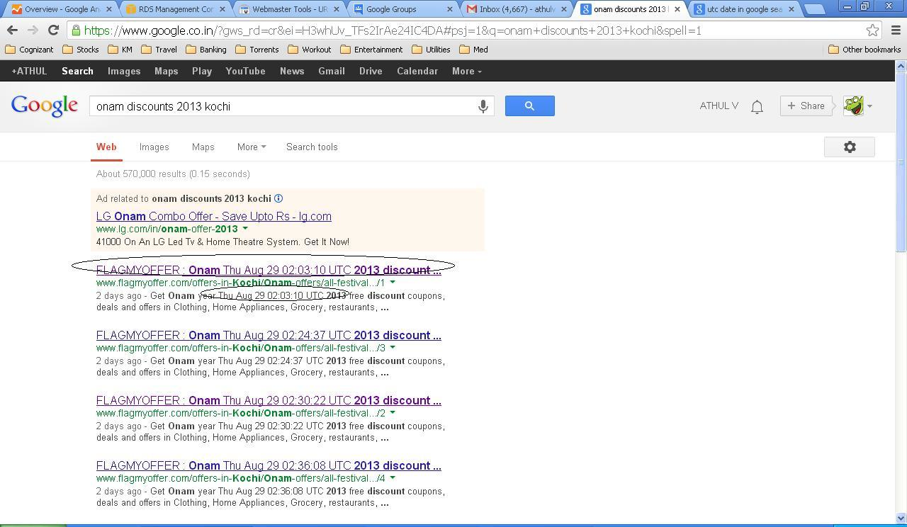The width and height of the screenshot is (907, 527).
Task: Open the Travel bookmarks folder
Action: 159,50
